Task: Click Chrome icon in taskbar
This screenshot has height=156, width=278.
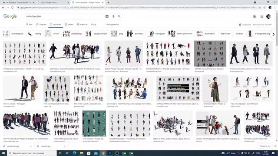Action: point(103,153)
